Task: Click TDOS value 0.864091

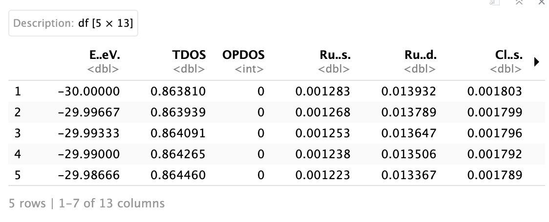Action: click(x=178, y=133)
